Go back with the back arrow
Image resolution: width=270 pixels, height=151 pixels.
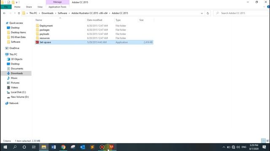coord(5,13)
